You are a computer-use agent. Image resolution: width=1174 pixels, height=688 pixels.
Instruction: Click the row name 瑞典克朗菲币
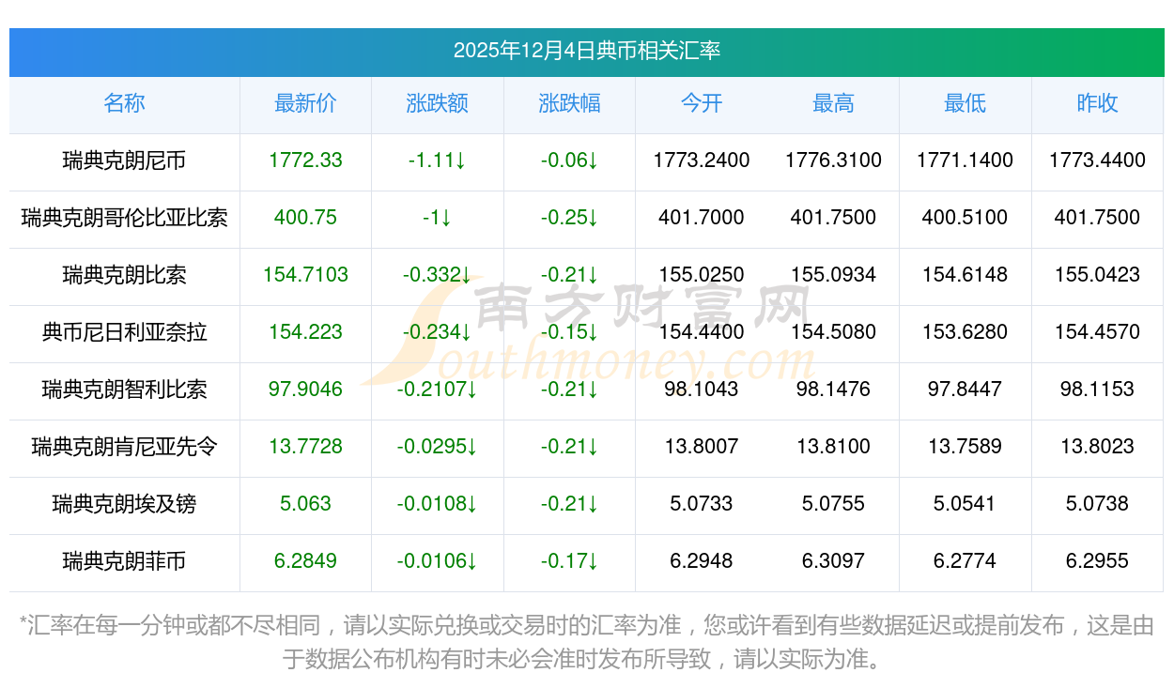125,561
